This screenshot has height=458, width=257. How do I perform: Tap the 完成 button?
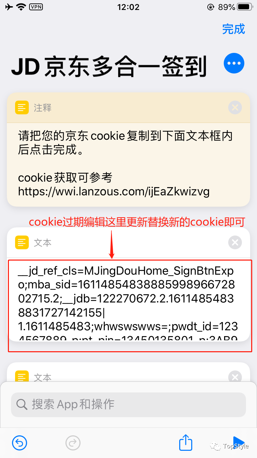[233, 29]
